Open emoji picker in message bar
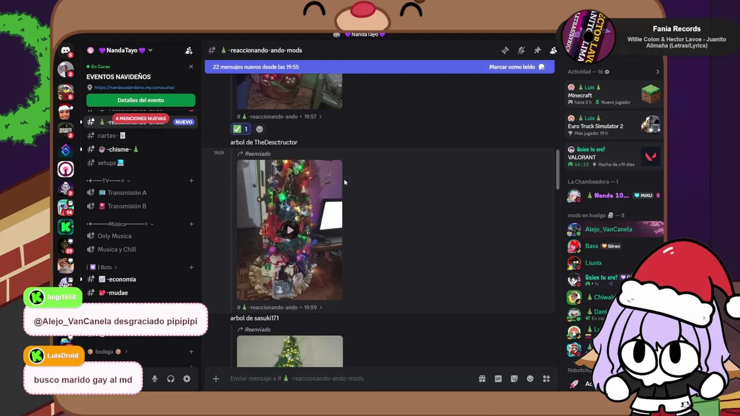740x416 pixels. (x=530, y=378)
